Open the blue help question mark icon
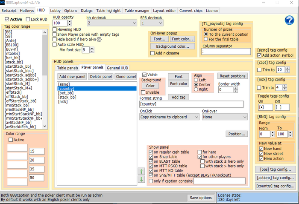The height and width of the screenshot is (204, 299). 289,20
